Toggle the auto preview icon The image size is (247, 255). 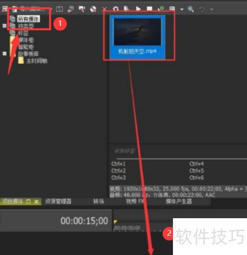161,9
